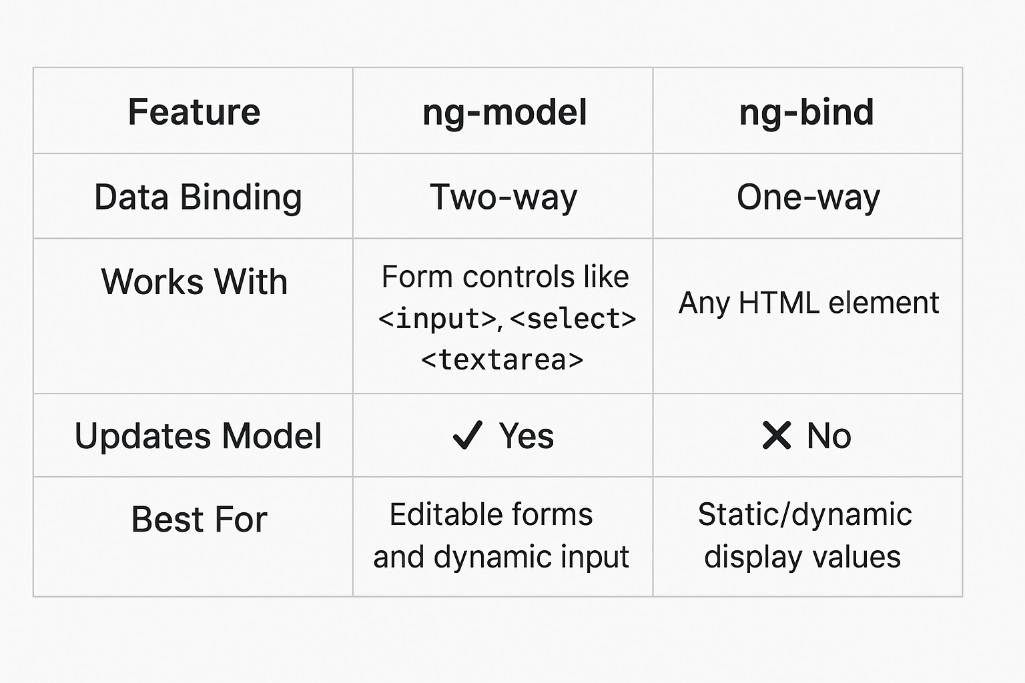Click the <input> code text
This screenshot has height=683, width=1025.
[438, 319]
